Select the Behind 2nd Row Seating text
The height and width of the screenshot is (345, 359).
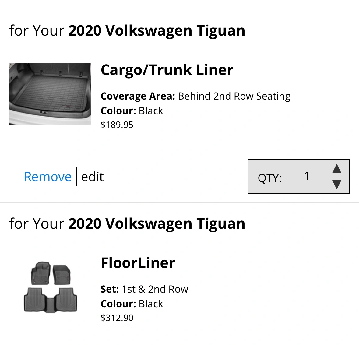(x=234, y=96)
